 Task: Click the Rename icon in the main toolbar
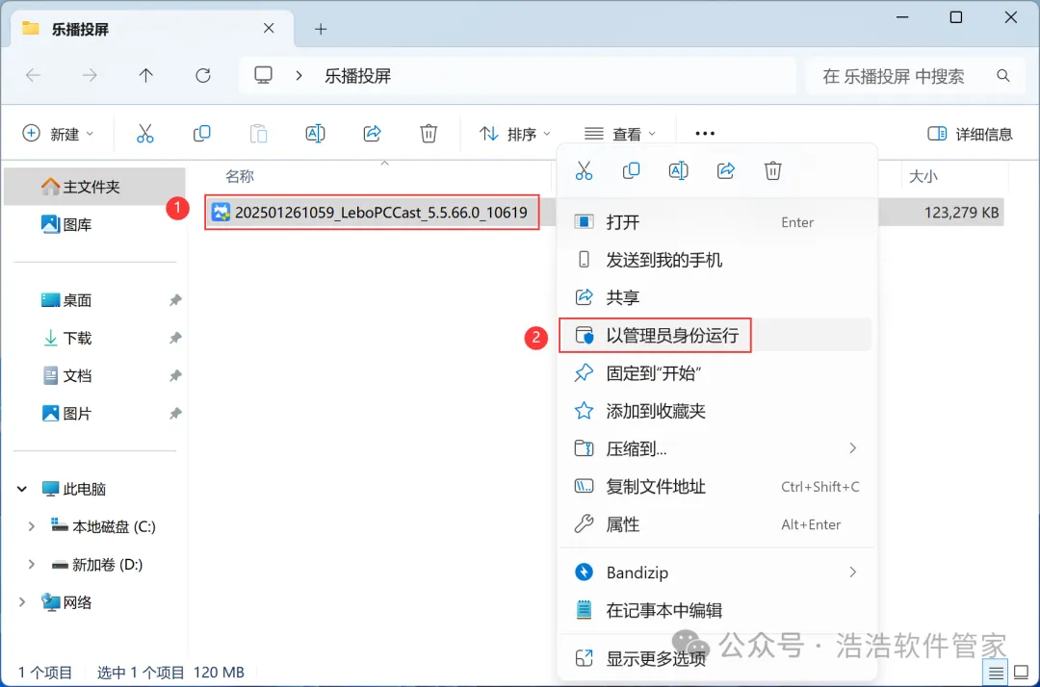coord(315,134)
